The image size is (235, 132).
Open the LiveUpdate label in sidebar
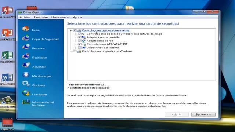[40, 95]
